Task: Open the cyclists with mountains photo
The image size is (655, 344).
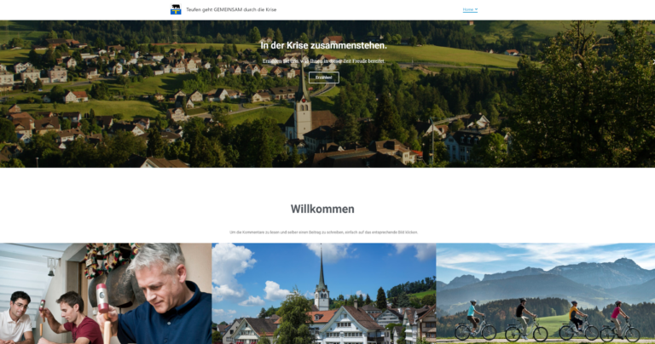Action: [546, 294]
